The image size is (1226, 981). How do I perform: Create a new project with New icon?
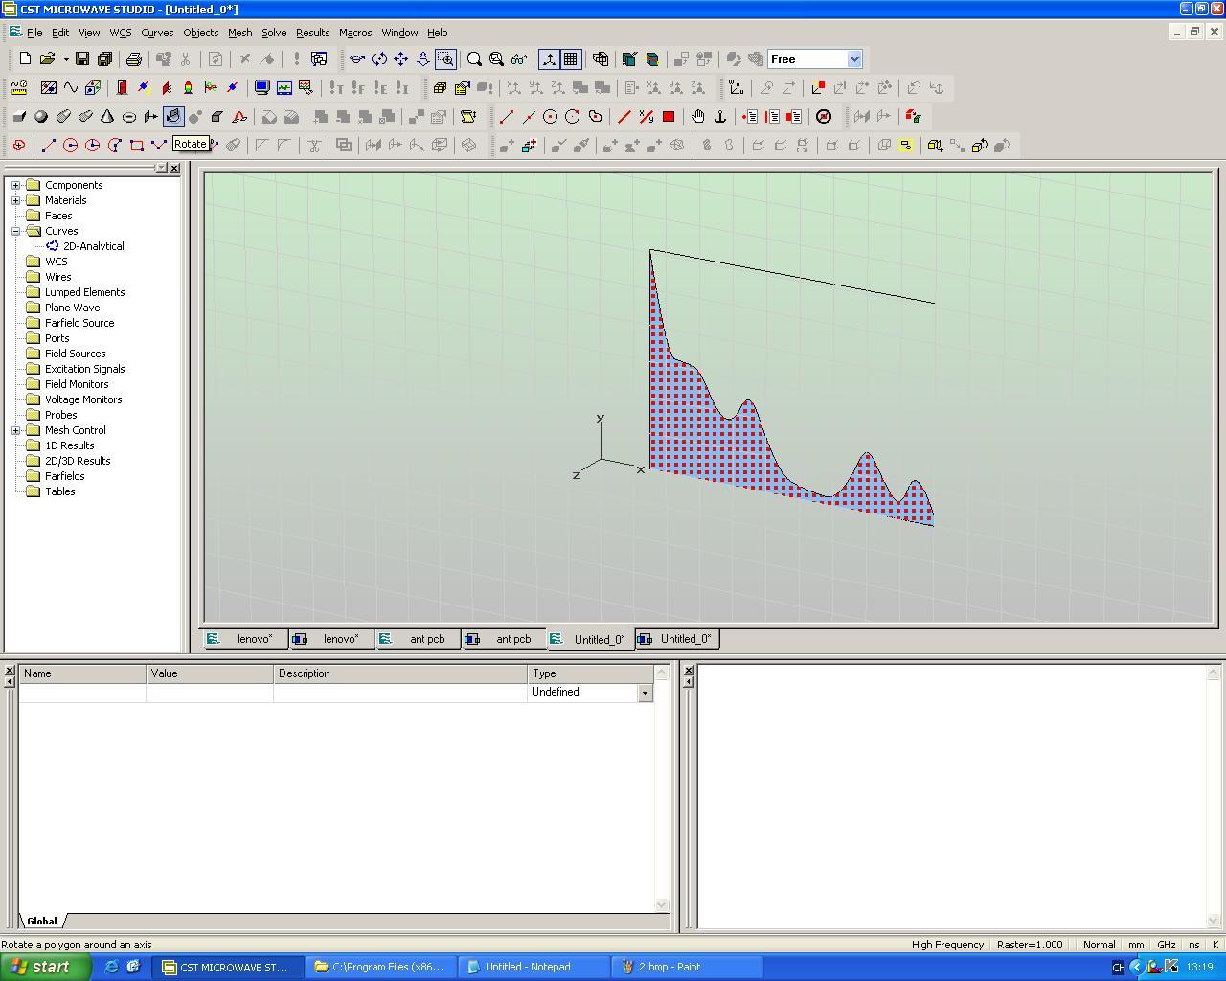25,59
